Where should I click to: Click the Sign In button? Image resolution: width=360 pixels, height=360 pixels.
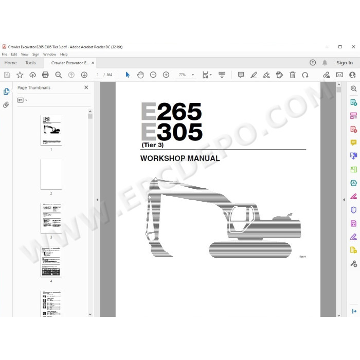pos(345,63)
